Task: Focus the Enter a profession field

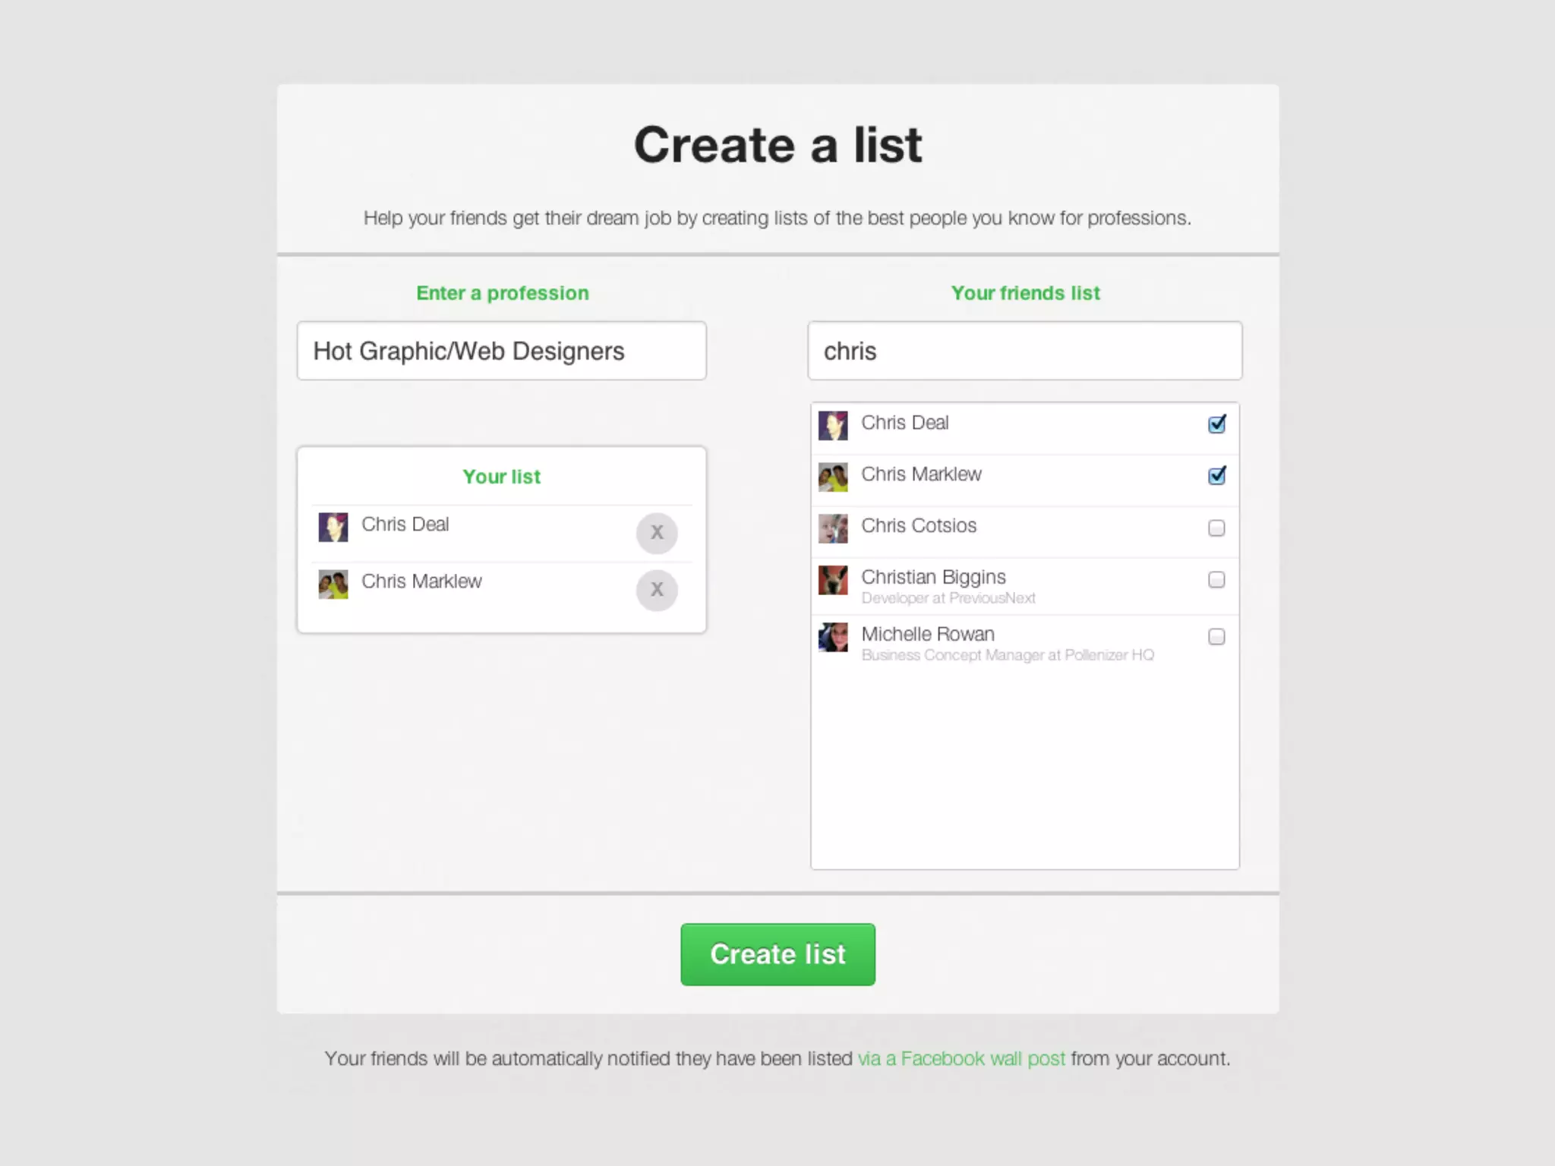Action: pyautogui.click(x=501, y=351)
